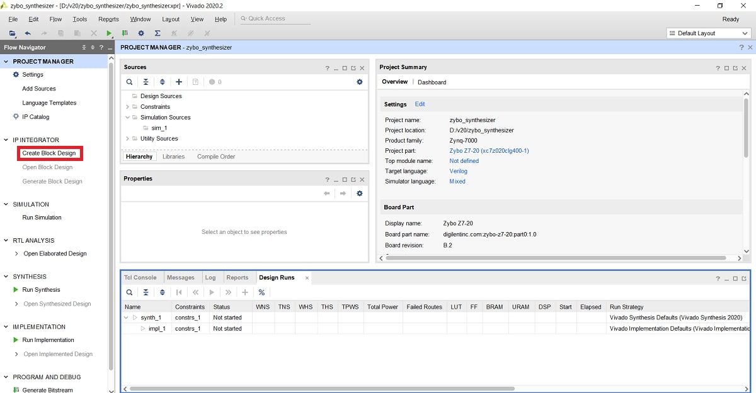Open the File menu
Viewport: 756px width, 393px height.
click(x=13, y=19)
